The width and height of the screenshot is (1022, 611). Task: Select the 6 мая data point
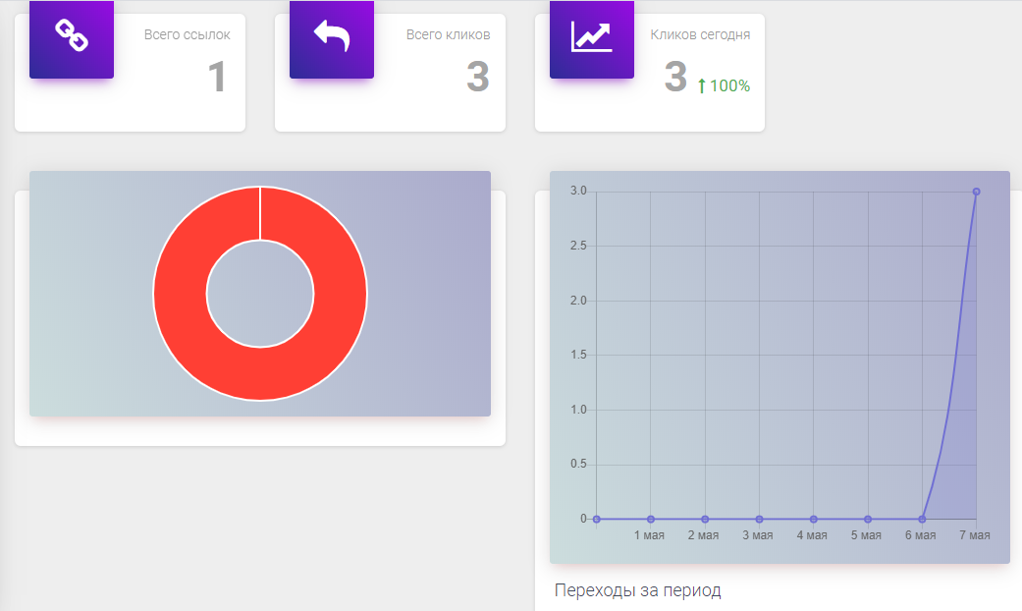click(x=922, y=519)
